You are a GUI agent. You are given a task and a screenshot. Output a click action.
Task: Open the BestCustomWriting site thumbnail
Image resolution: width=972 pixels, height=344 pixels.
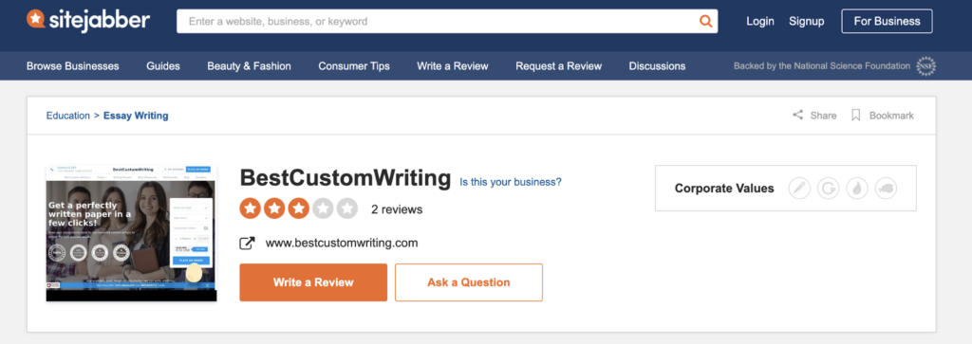[x=131, y=232]
